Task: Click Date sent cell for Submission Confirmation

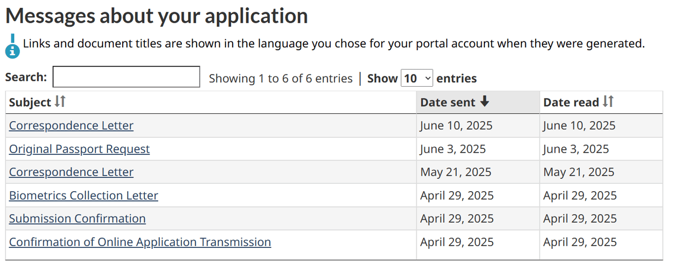Action: point(457,219)
